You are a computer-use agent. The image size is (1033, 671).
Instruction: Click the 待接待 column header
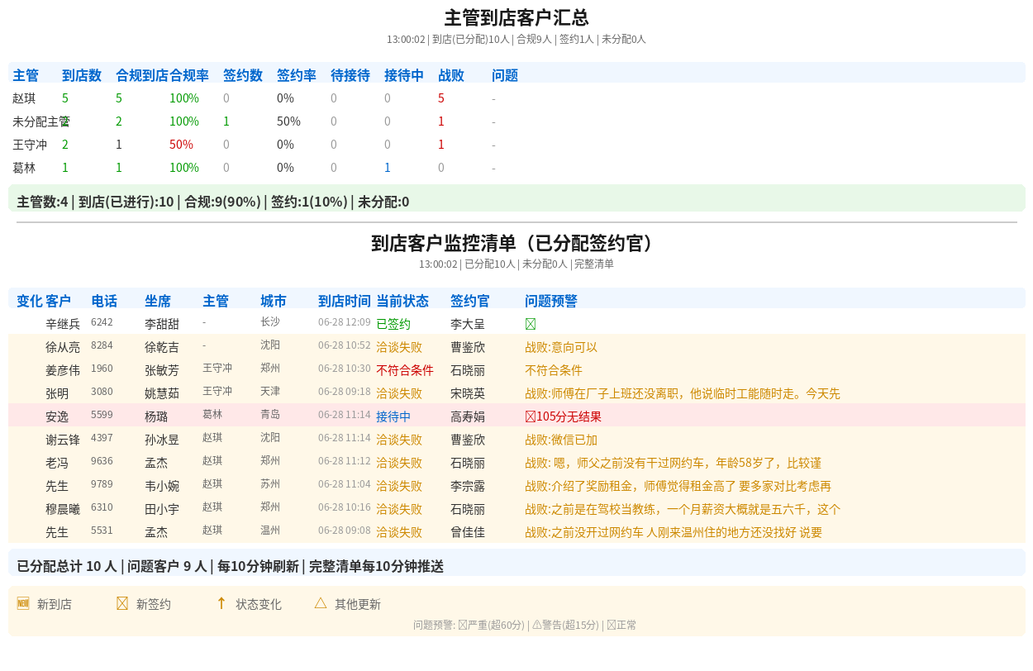coord(350,75)
